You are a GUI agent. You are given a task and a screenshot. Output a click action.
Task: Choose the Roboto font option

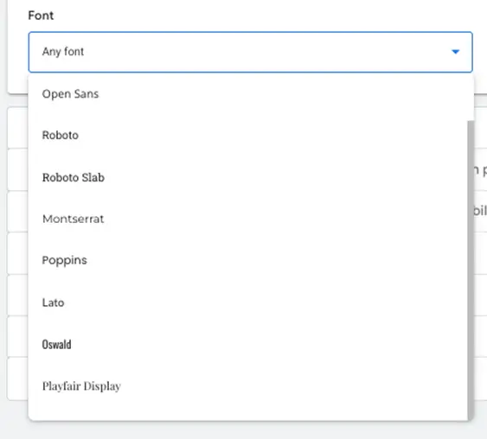(248, 136)
